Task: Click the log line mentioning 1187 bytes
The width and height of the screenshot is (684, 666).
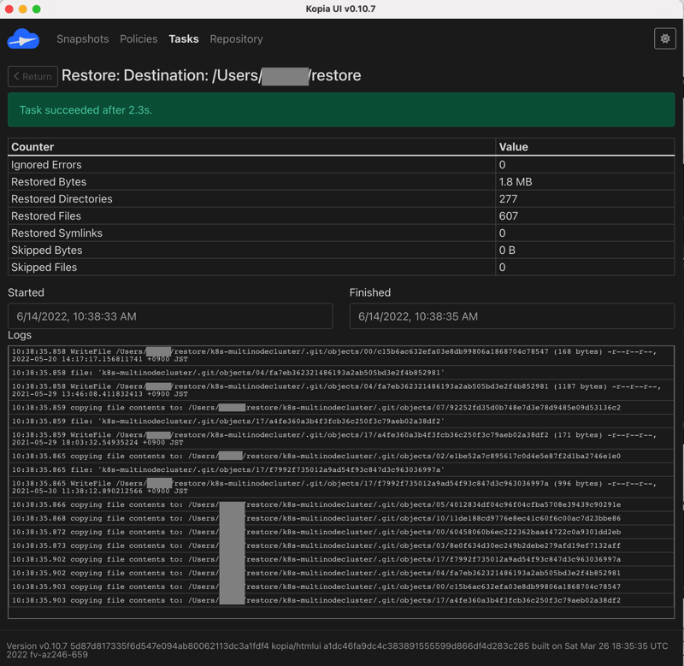Action: 341,390
